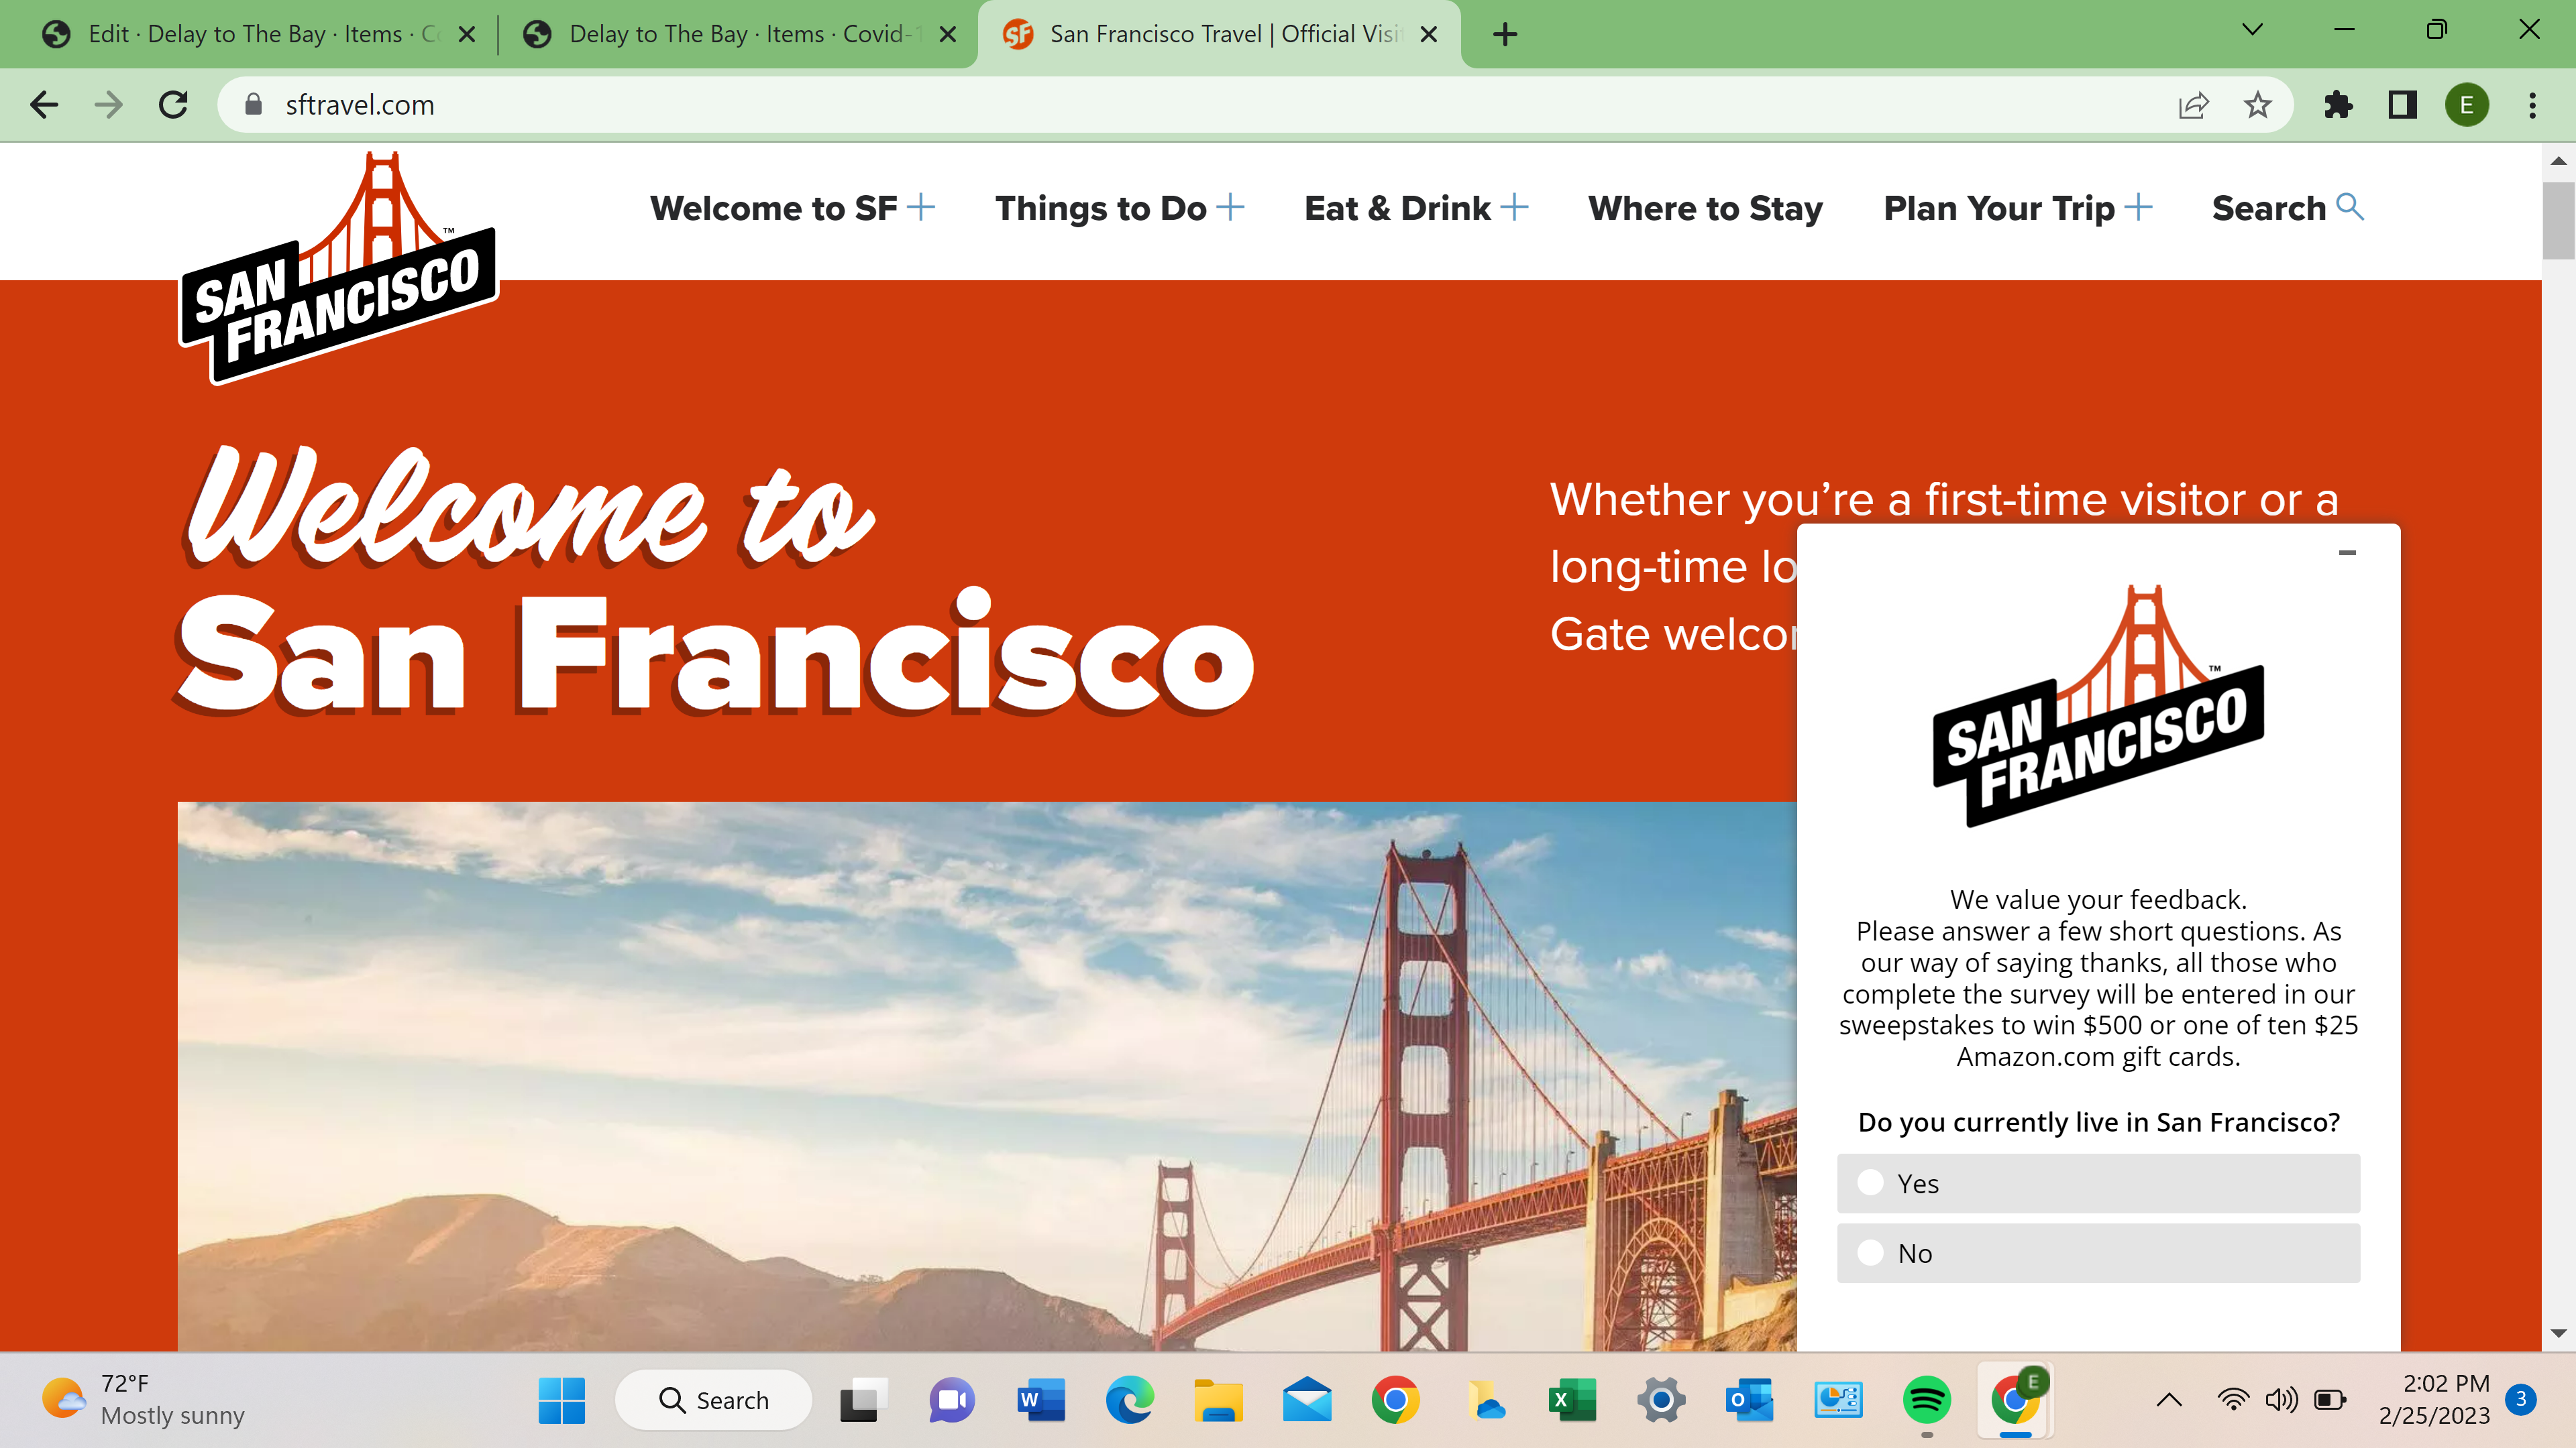
Task: Minimize the feedback survey popup
Action: coord(2347,552)
